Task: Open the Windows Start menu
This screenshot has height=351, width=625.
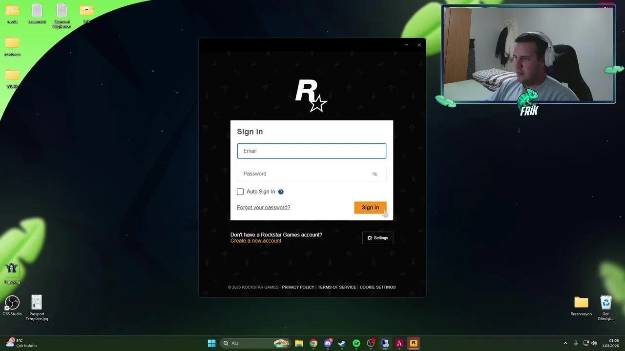Action: click(211, 343)
